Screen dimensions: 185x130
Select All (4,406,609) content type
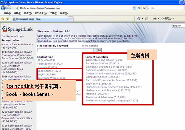46,60
